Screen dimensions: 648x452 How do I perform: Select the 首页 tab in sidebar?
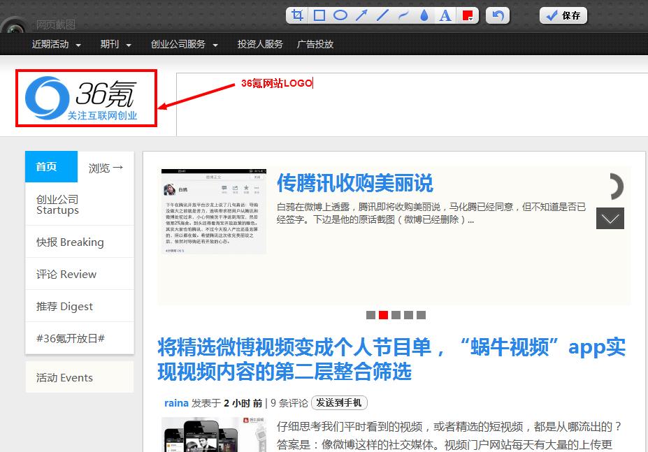coord(51,166)
